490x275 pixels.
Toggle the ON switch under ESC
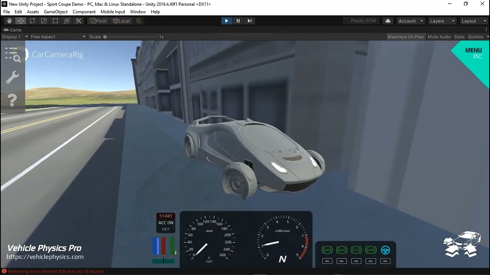pos(341,261)
